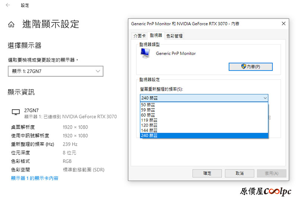Click the 239 Hz refresh rate value
298x201 pixels.
(70, 144)
